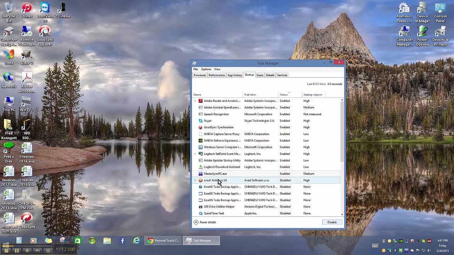Select the MasterSyncPC.exe startup row

(x=266, y=174)
